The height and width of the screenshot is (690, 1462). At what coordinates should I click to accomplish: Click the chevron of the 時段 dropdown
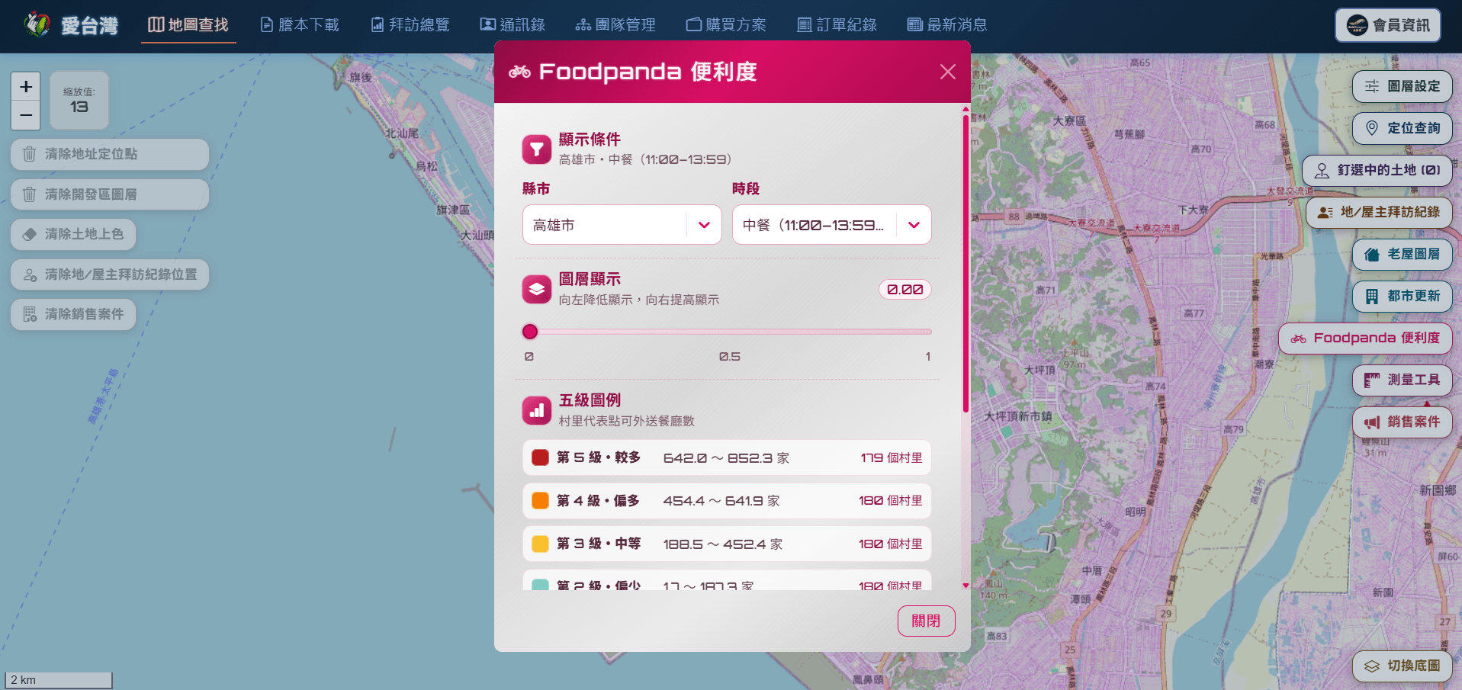pos(914,225)
